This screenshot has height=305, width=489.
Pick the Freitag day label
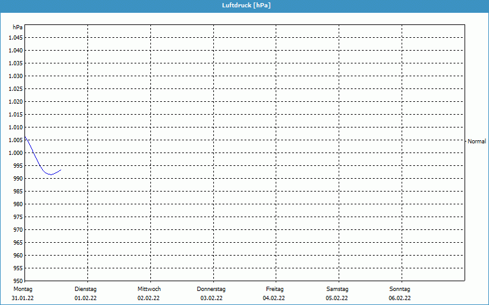pos(274,289)
